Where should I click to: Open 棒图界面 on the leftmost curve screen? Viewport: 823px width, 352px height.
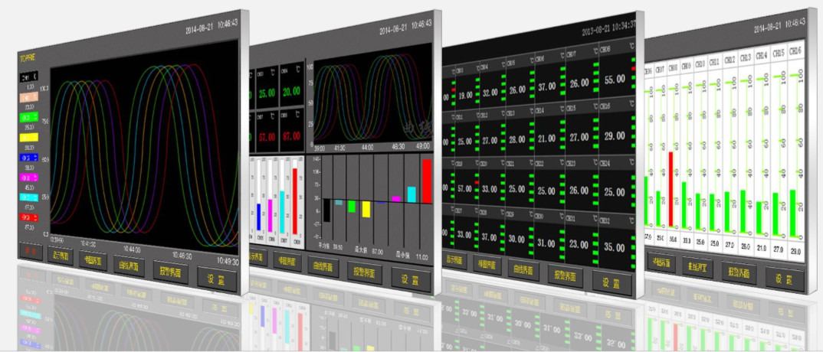(x=93, y=260)
